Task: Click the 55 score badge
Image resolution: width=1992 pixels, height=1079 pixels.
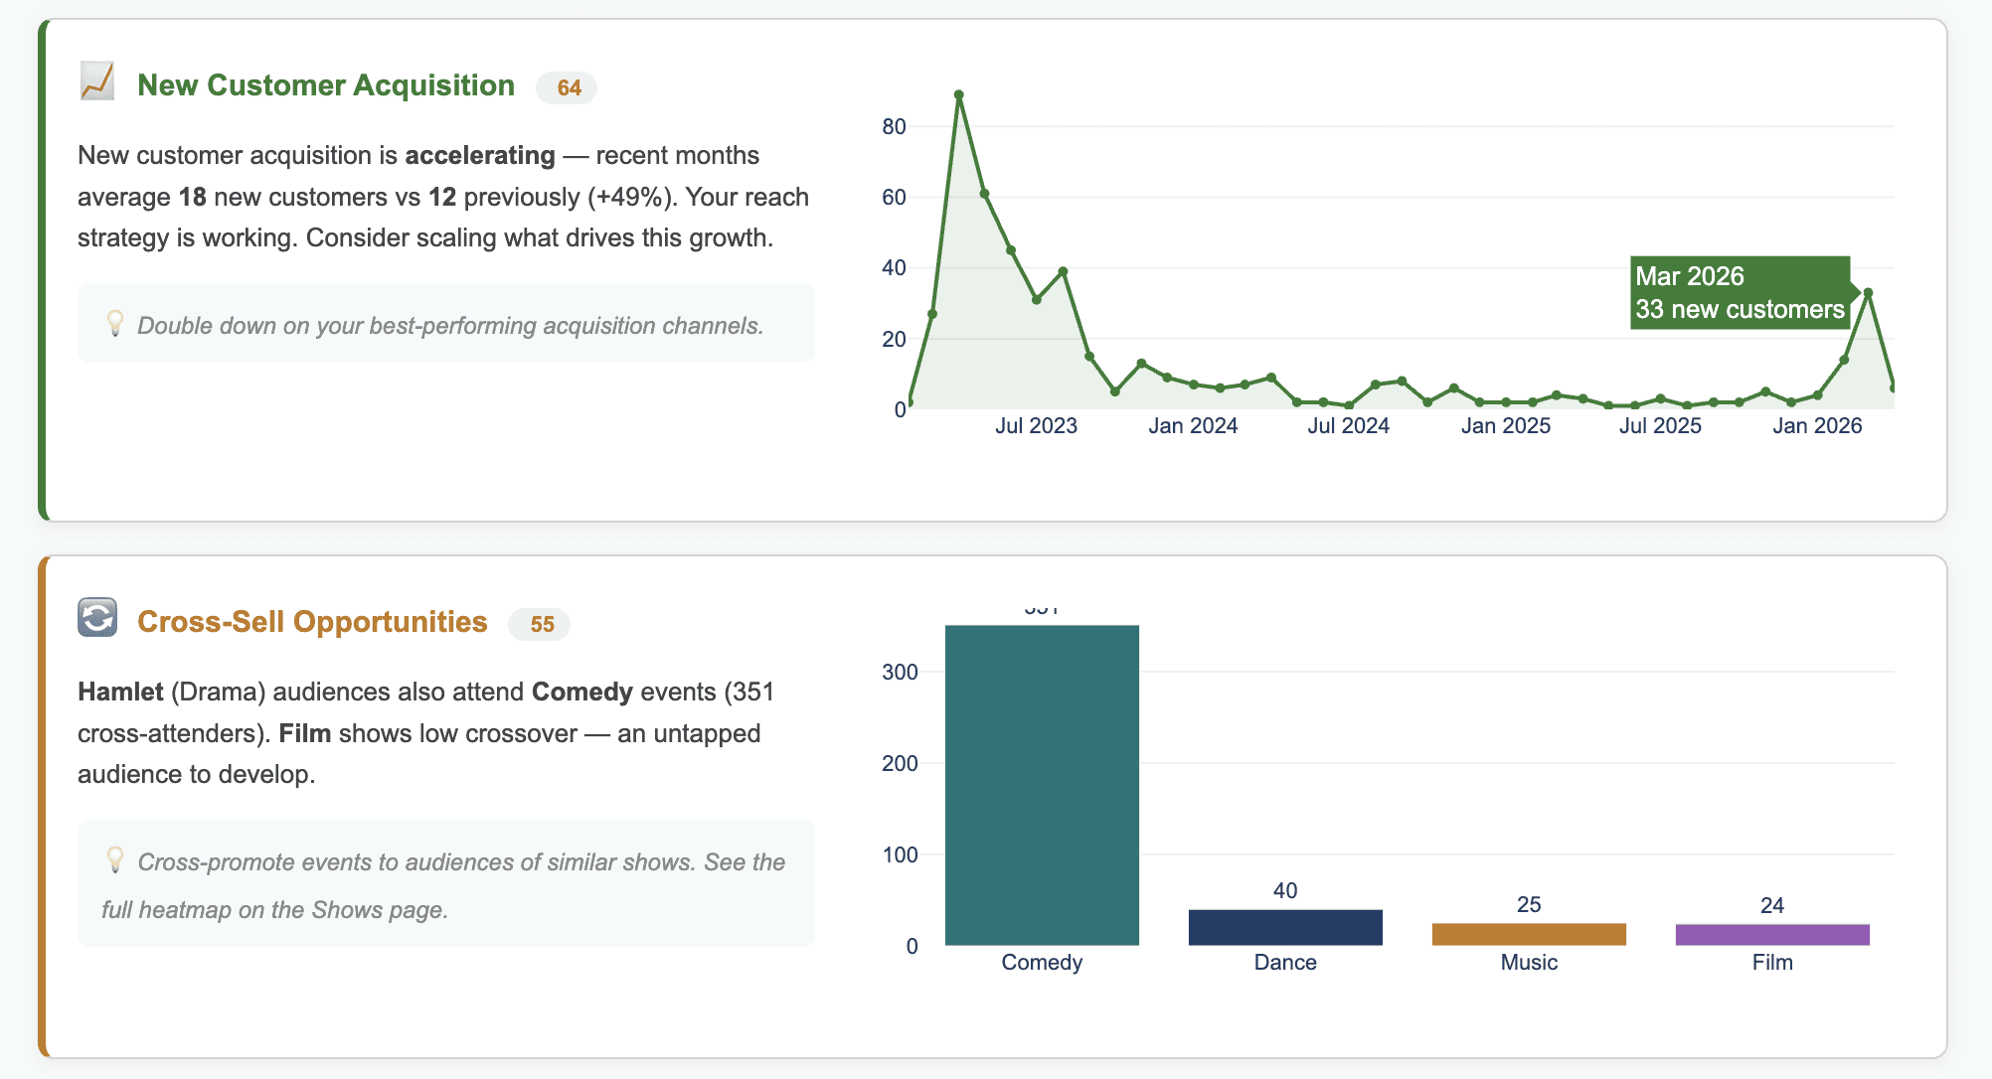Action: pyautogui.click(x=541, y=624)
